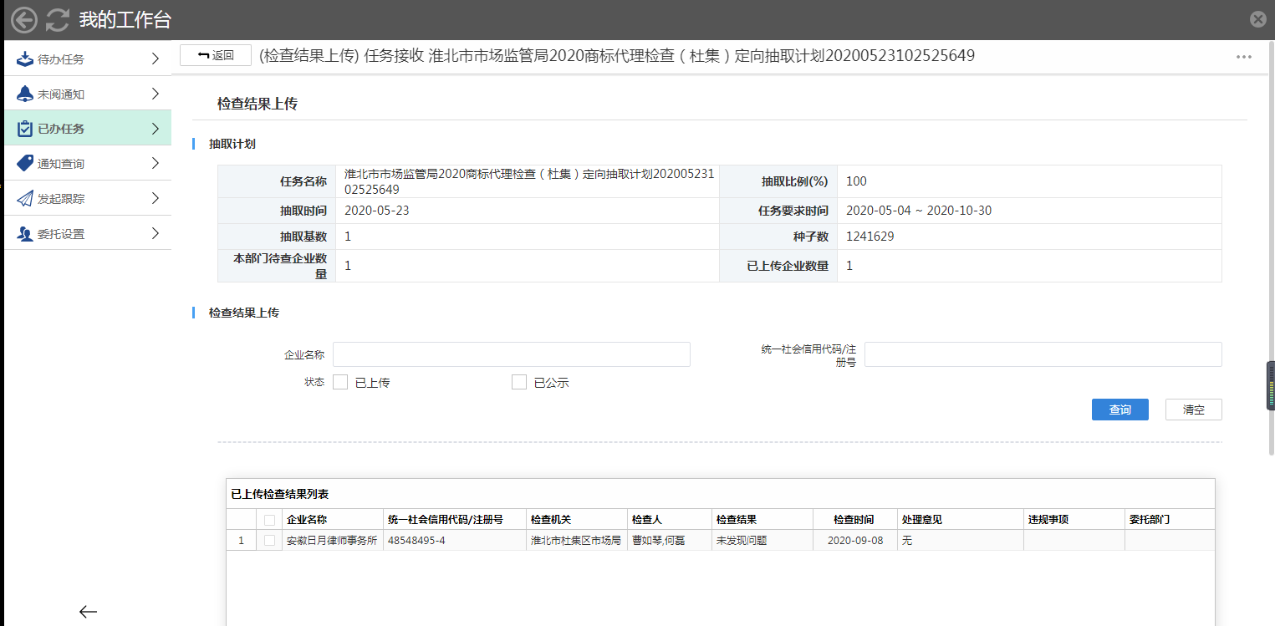The width and height of the screenshot is (1275, 626).
Task: Click the 发起跟踪 paper plane icon
Action: [x=25, y=199]
